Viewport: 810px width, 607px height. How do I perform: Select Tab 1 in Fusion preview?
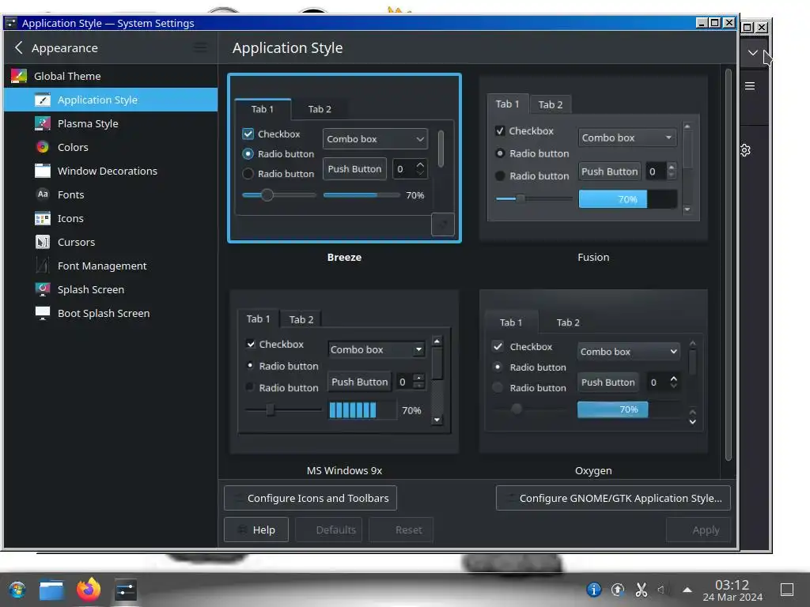(507, 104)
